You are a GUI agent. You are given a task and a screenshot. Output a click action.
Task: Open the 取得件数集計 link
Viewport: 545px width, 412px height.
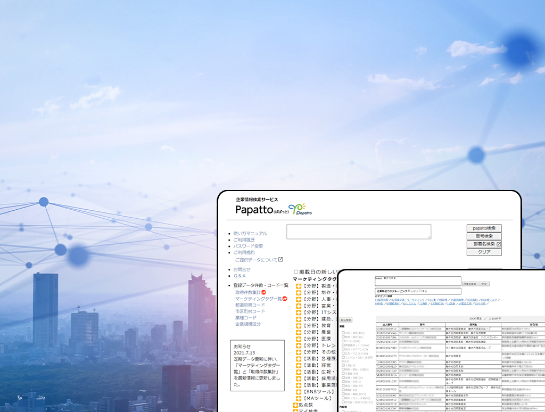pyautogui.click(x=248, y=292)
